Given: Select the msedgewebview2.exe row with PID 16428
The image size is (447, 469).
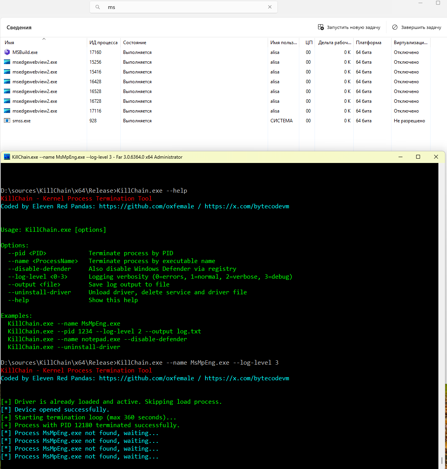Looking at the screenshot, I should click(x=35, y=82).
